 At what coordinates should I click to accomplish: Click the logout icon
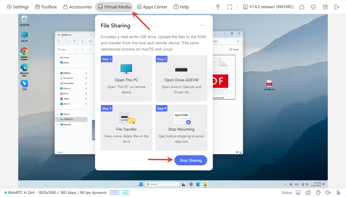(337, 7)
